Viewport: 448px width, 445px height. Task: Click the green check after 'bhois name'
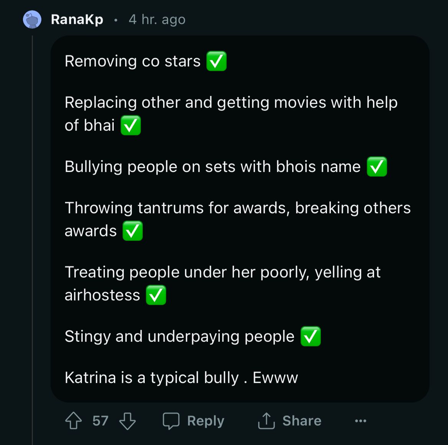pos(377,167)
